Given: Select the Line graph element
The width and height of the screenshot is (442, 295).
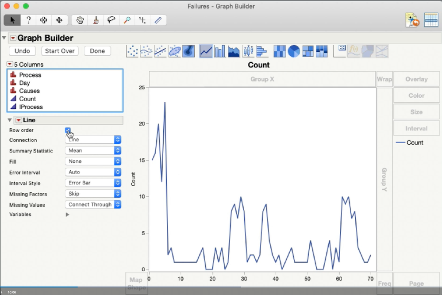Looking at the screenshot, I should click(206, 51).
